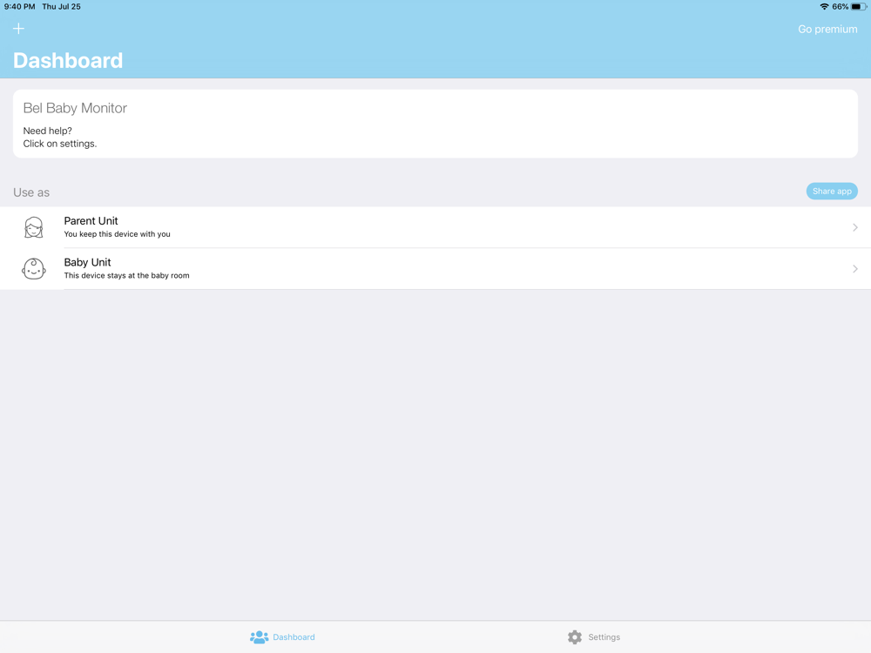This screenshot has height=653, width=871.
Task: Tap the Dashboard people icon
Action: pyautogui.click(x=259, y=637)
